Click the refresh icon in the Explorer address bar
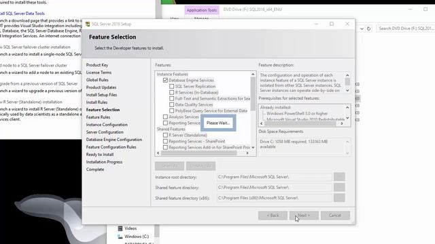The width and height of the screenshot is (435, 244). tap(368, 28)
